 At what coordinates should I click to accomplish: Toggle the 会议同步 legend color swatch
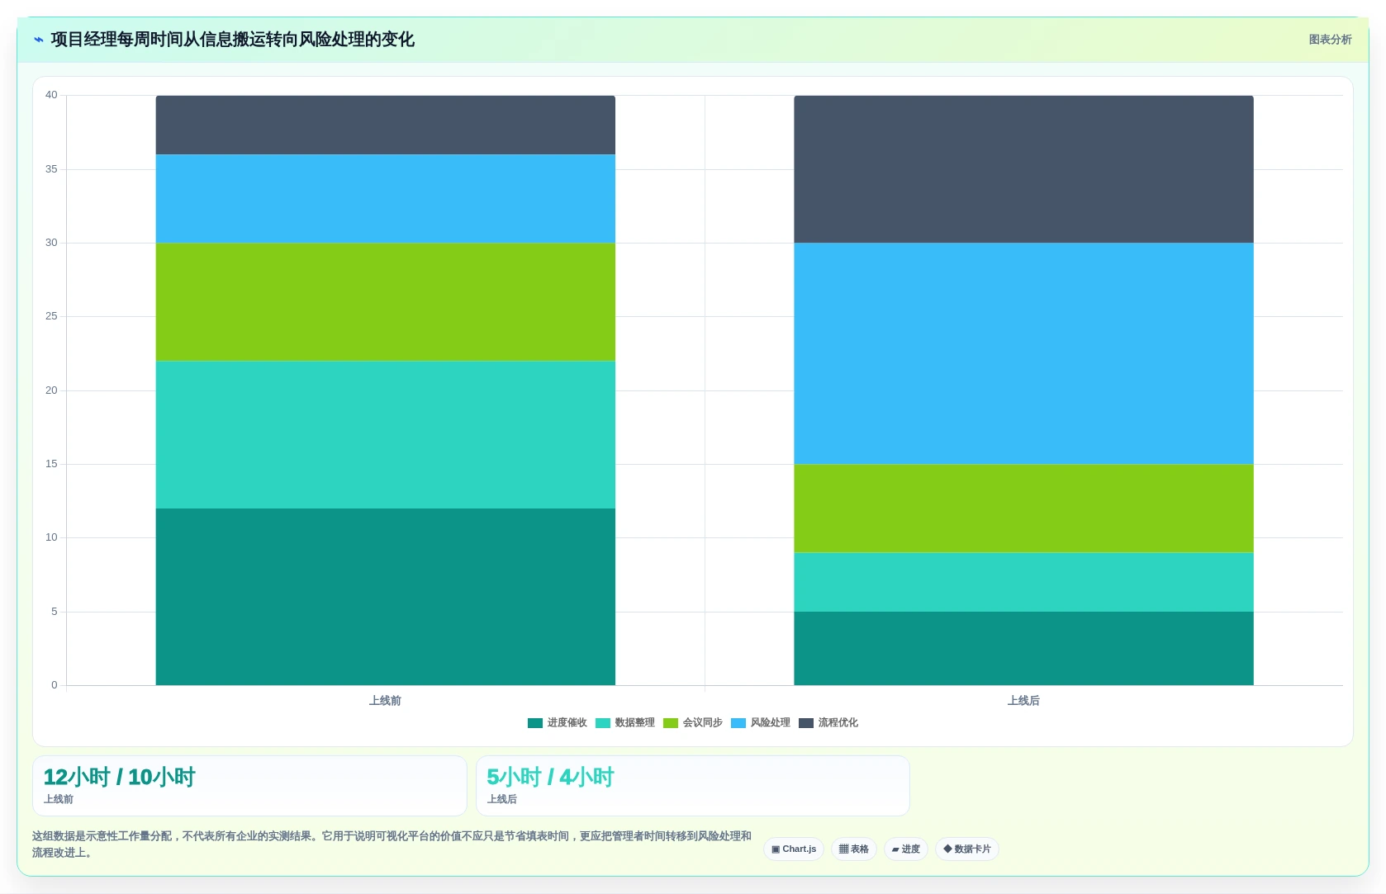(671, 723)
